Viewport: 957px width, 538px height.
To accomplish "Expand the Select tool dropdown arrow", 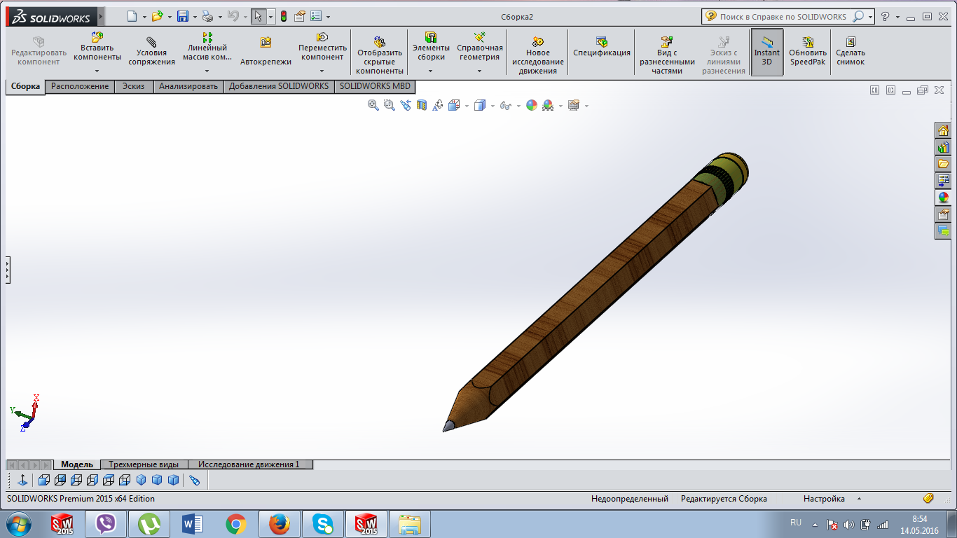I will [x=270, y=17].
